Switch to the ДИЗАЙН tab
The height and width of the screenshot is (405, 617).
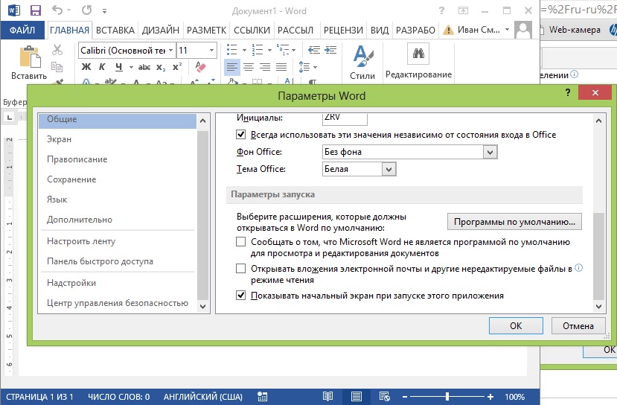(160, 30)
